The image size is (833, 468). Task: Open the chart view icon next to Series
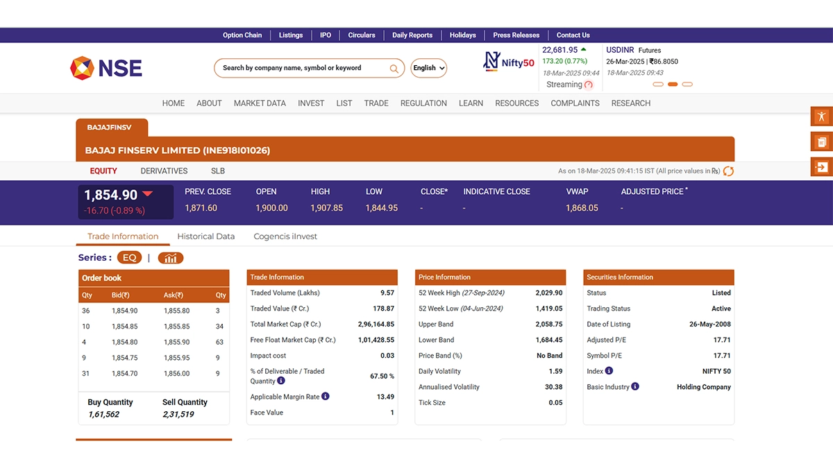[170, 258]
